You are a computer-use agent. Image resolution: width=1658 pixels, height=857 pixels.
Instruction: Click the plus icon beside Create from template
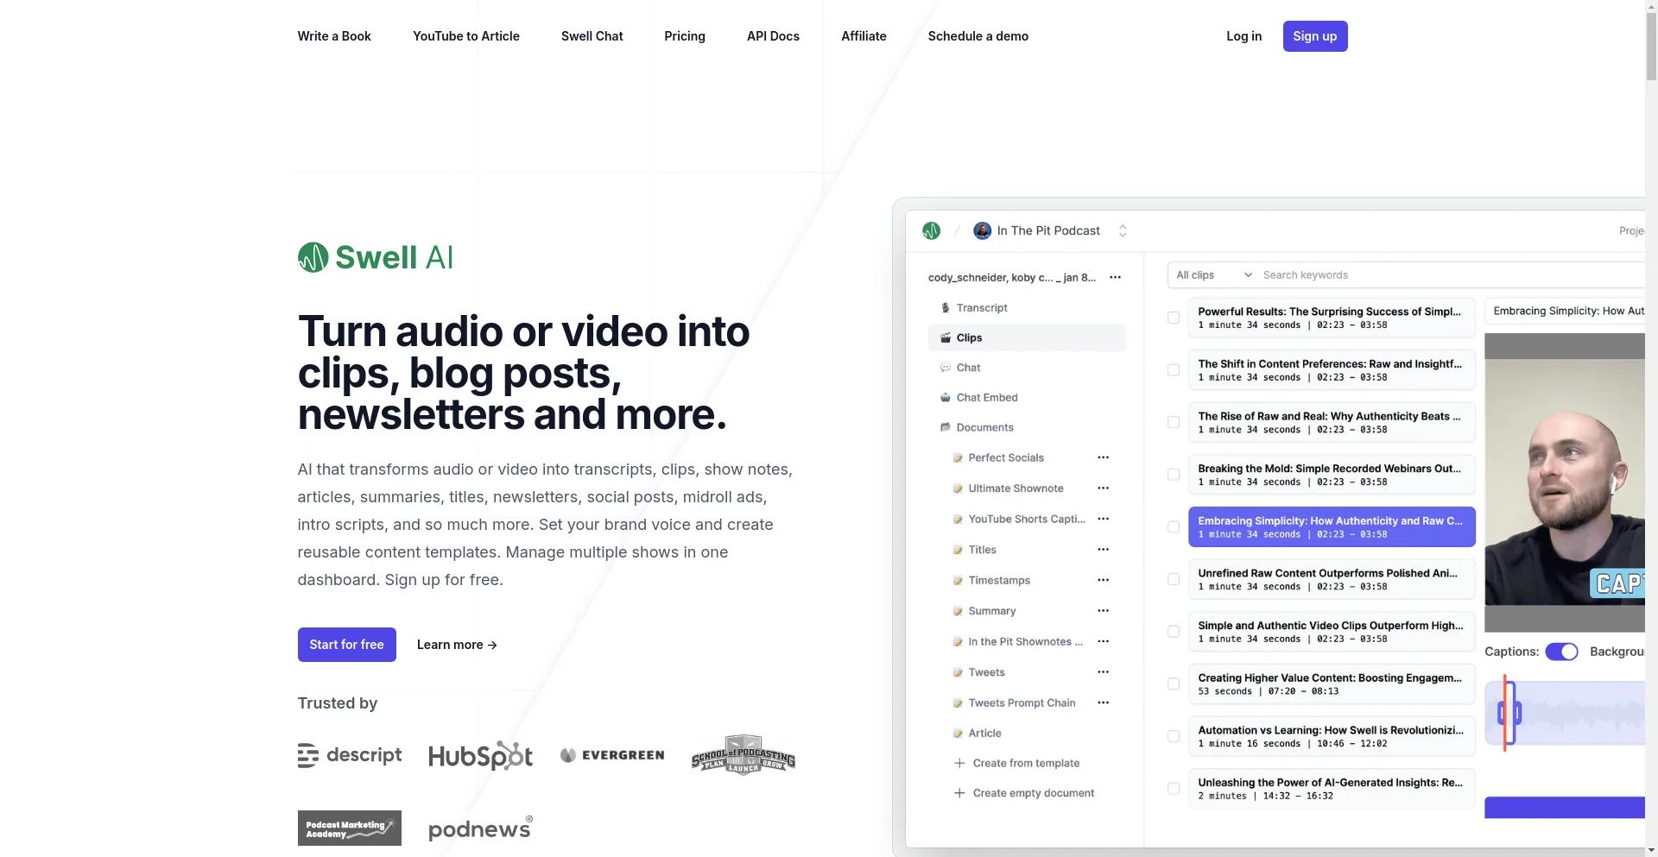pos(959,763)
